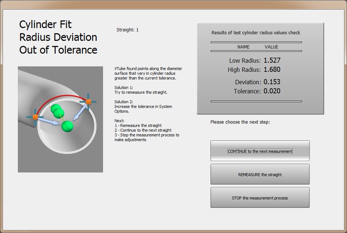
Task: Select the Low Radius value 1.527
Action: click(x=272, y=61)
